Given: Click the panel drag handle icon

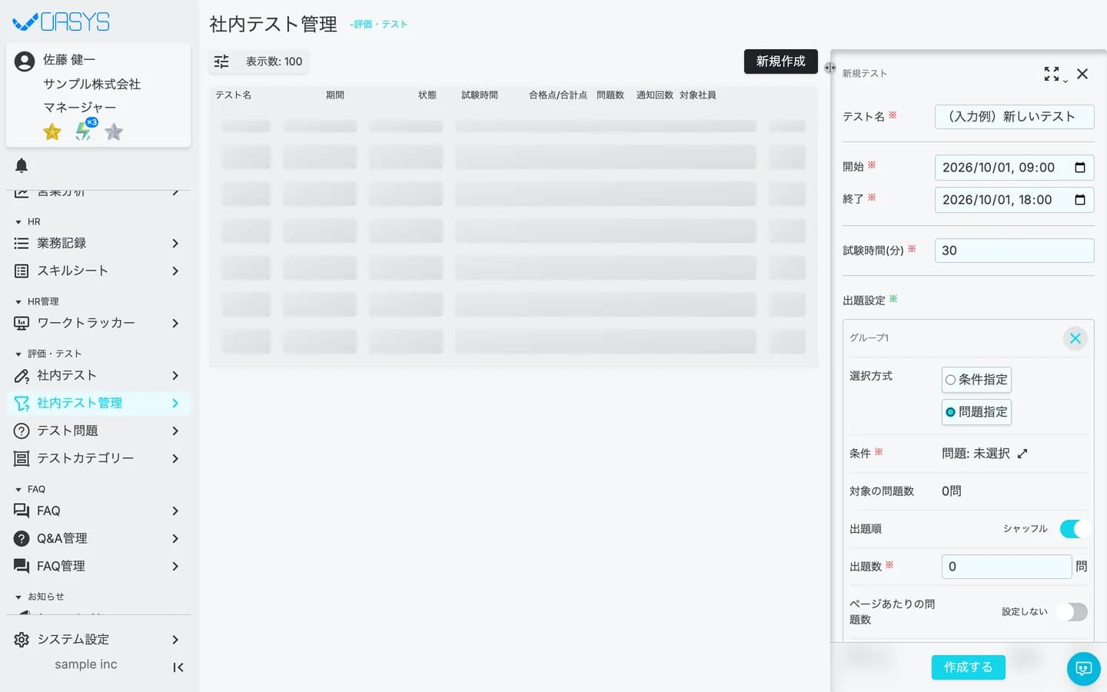Looking at the screenshot, I should coord(829,68).
